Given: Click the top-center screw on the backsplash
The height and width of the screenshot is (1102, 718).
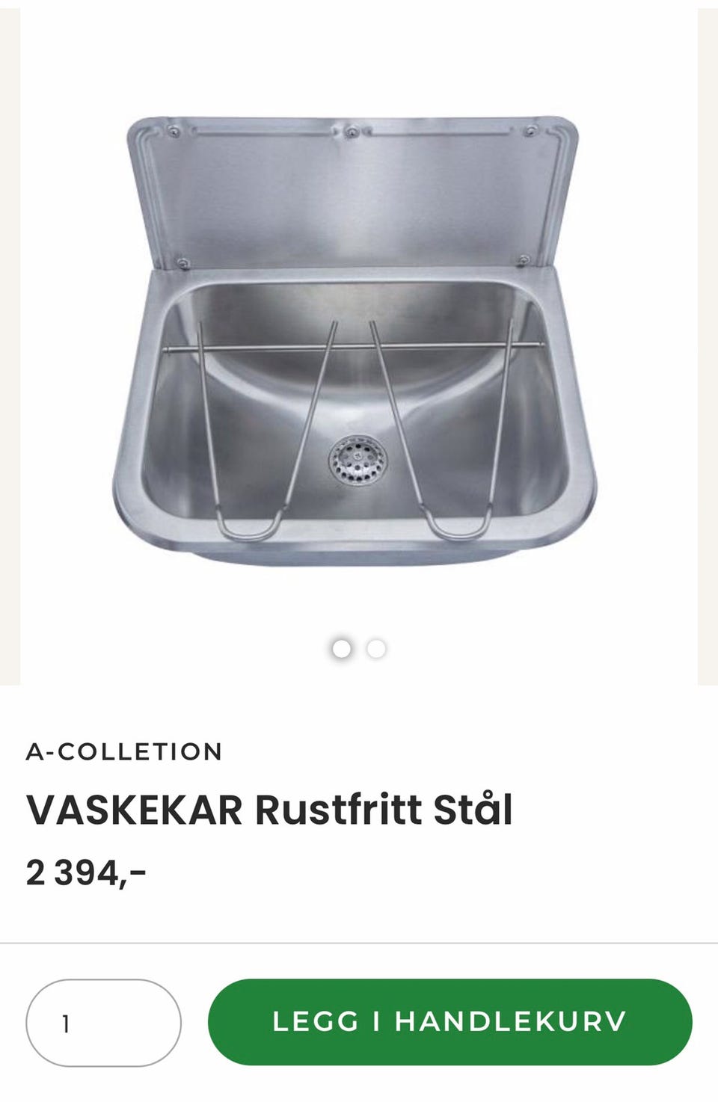Looking at the screenshot, I should coord(351,132).
